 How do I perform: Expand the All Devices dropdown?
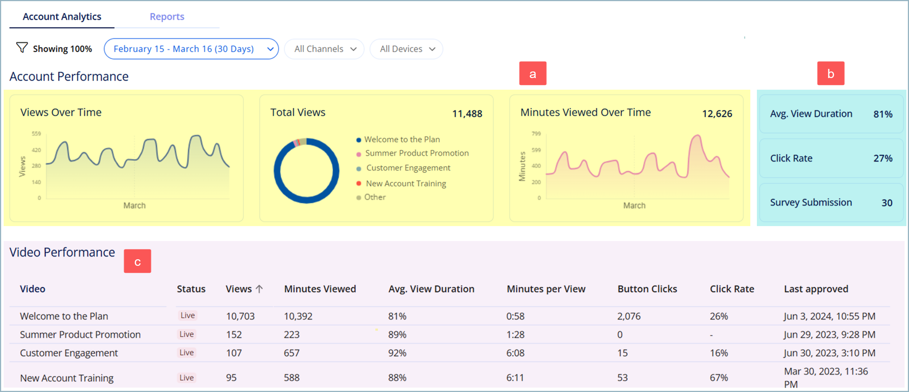tap(406, 49)
